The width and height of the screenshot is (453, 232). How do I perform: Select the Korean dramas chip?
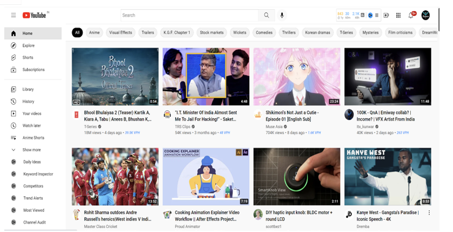tap(318, 32)
